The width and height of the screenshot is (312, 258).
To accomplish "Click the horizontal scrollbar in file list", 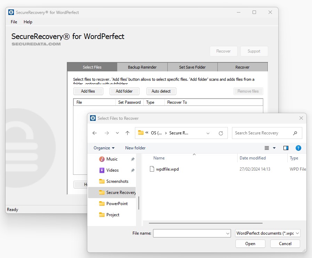I will [x=205, y=223].
